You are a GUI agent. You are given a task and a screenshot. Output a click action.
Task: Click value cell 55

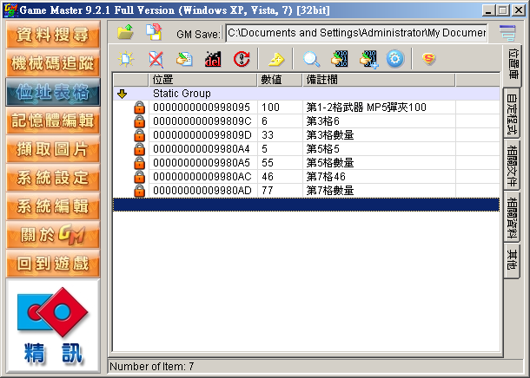pos(281,163)
